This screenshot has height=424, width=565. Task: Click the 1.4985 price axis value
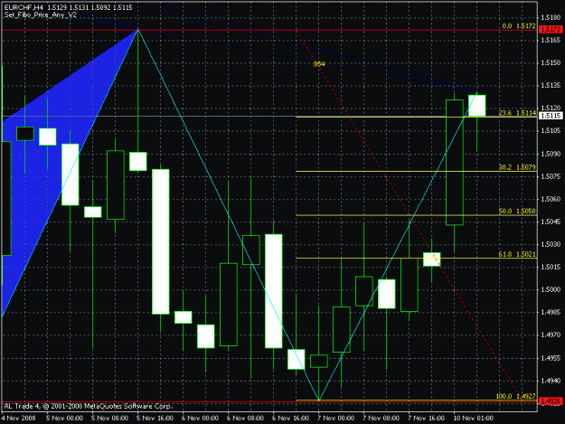pyautogui.click(x=551, y=312)
